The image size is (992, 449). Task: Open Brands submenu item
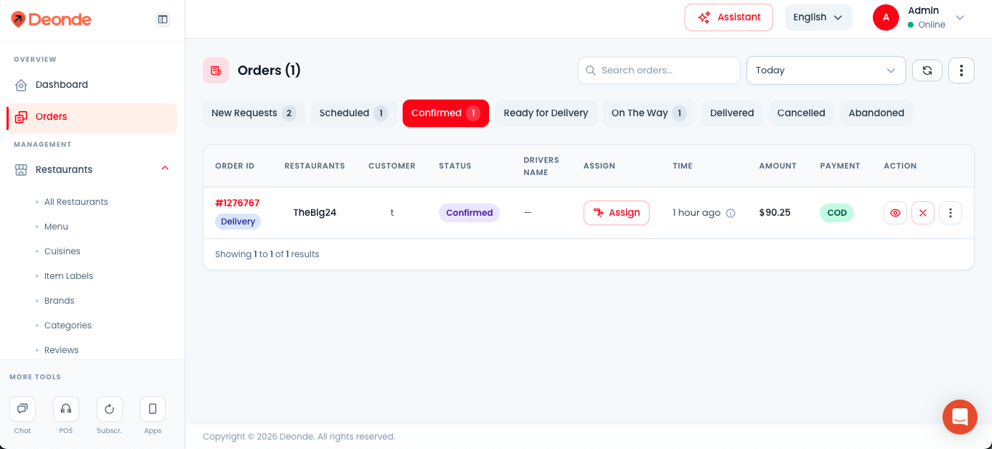(x=59, y=301)
